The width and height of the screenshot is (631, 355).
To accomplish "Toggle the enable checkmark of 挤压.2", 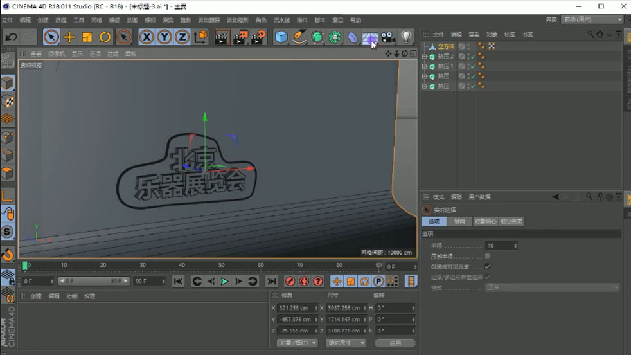I will pos(473,57).
